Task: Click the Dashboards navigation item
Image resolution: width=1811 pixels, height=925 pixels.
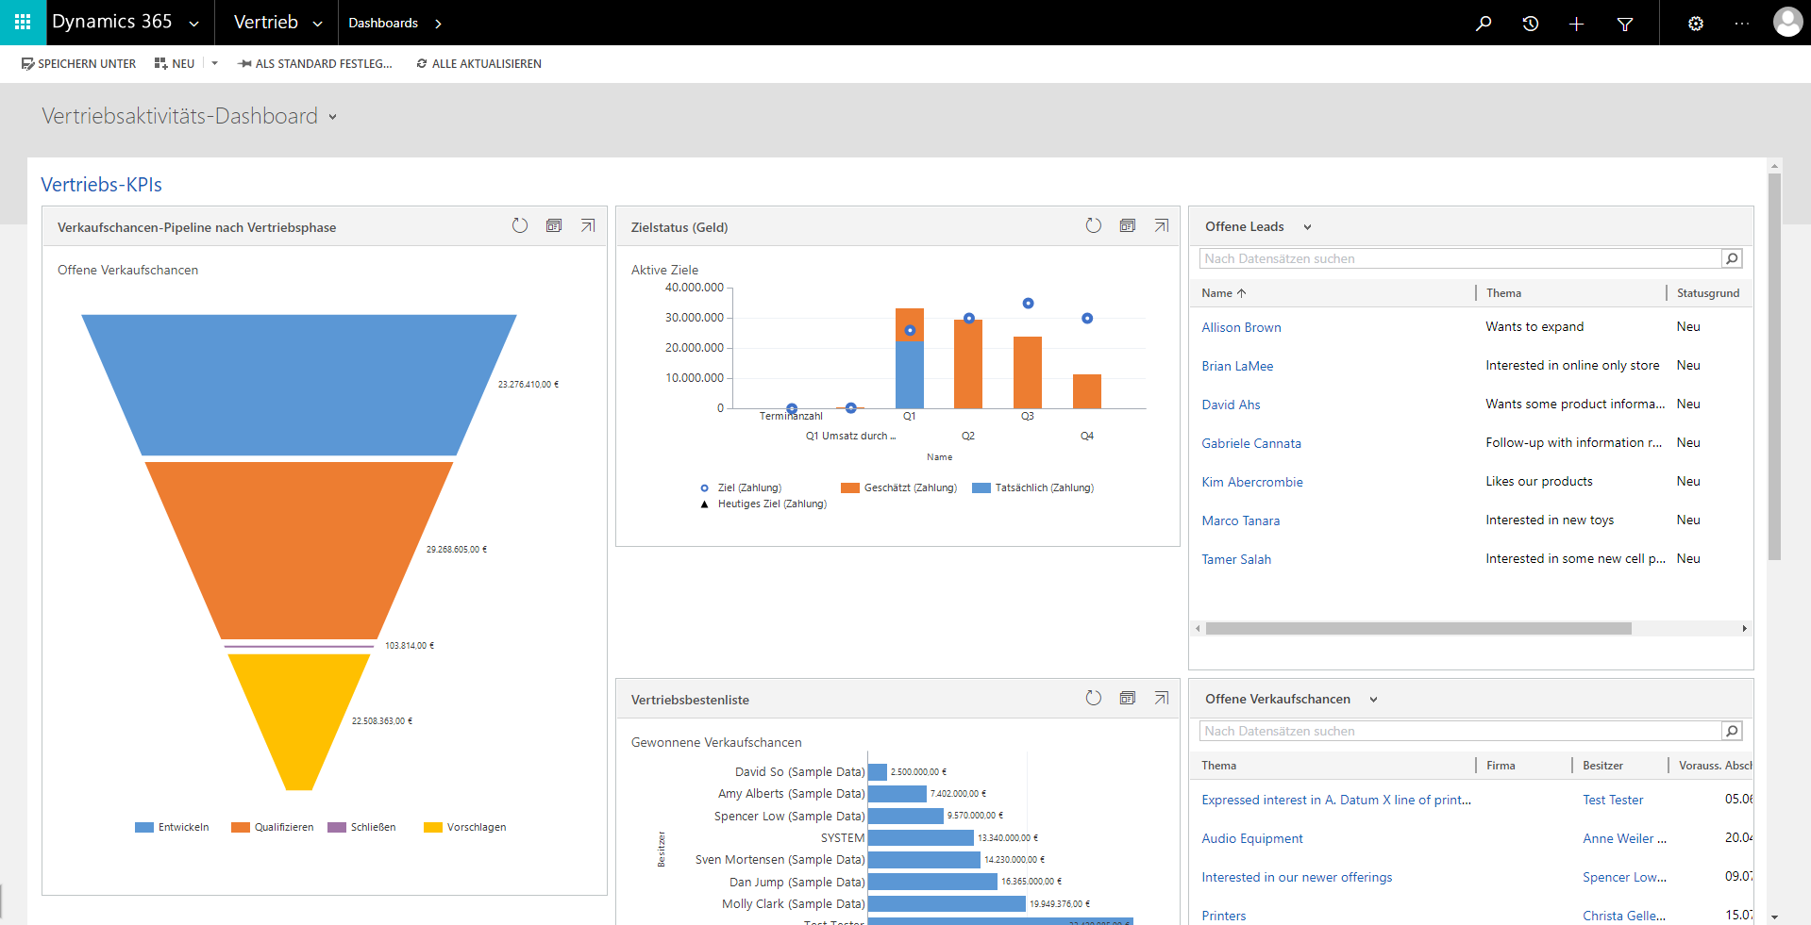Action: click(x=383, y=23)
